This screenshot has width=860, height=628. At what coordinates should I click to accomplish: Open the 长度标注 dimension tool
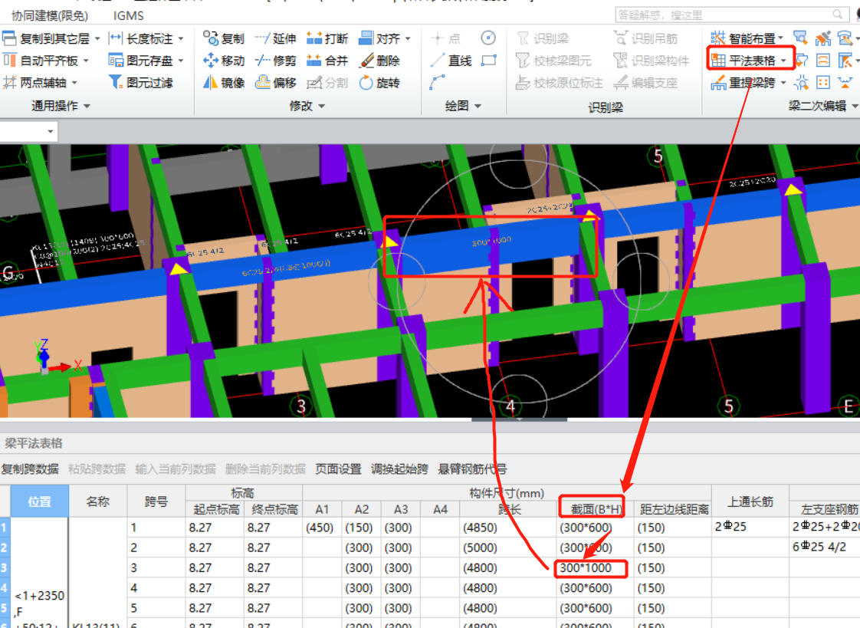(x=141, y=38)
